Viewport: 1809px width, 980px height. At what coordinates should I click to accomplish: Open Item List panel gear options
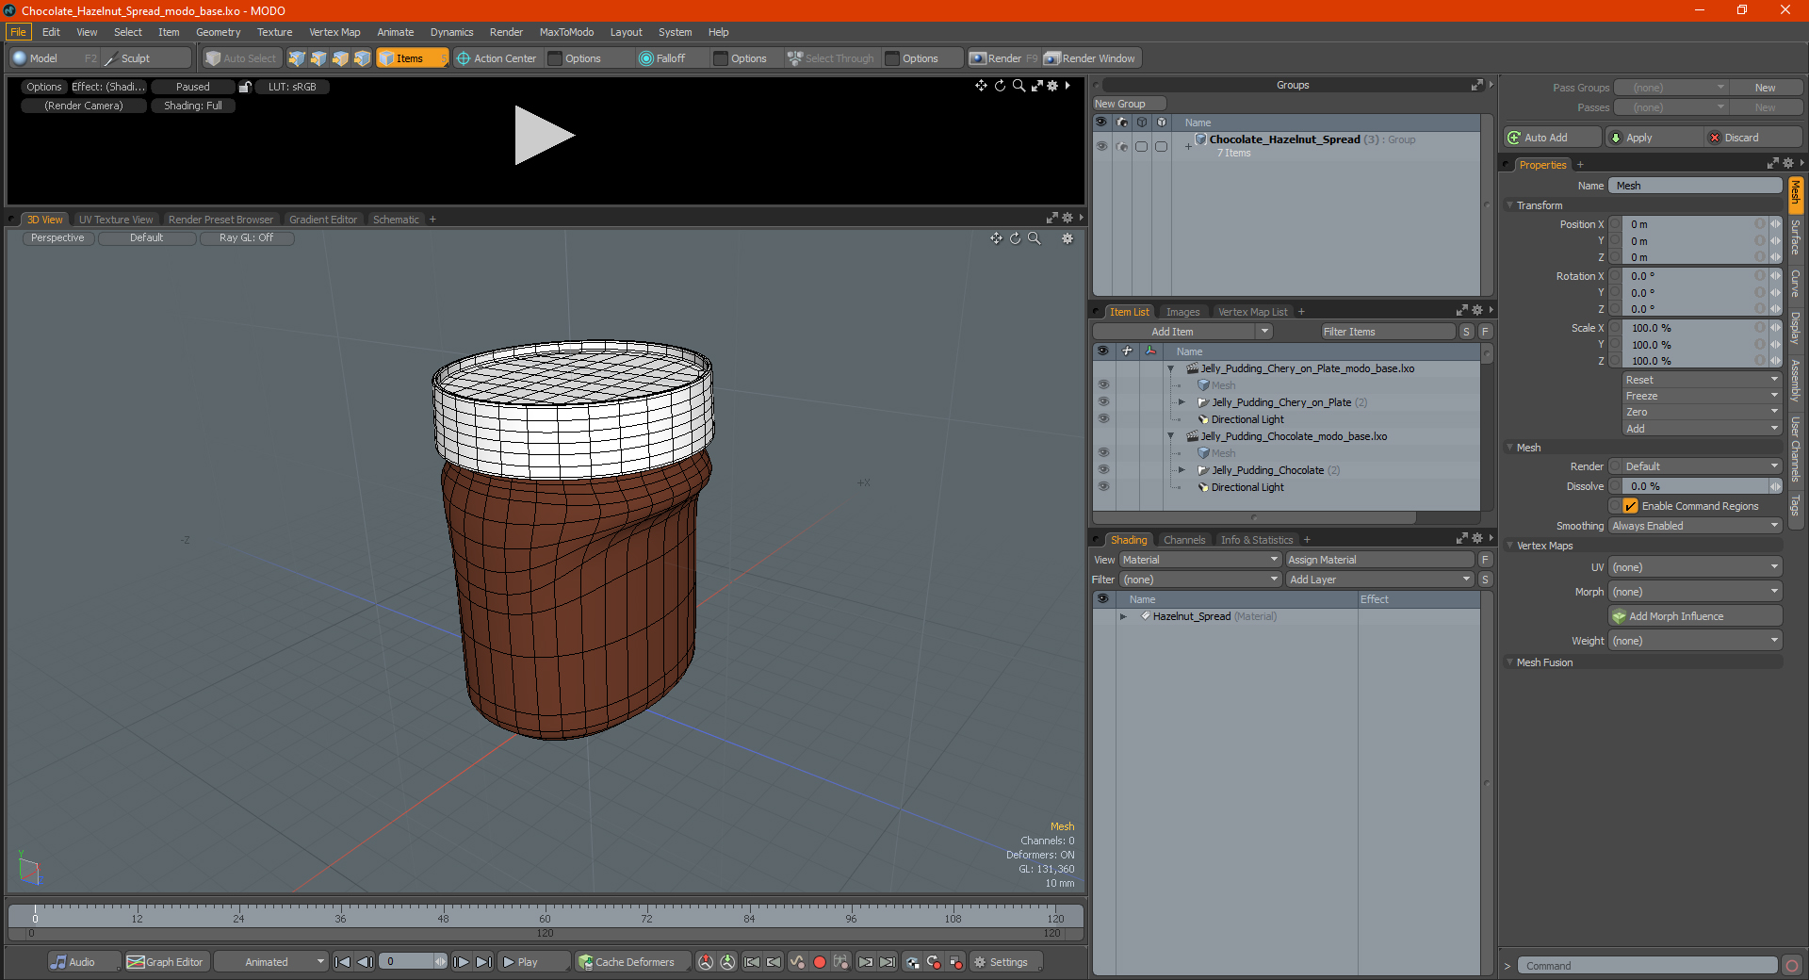(x=1477, y=311)
